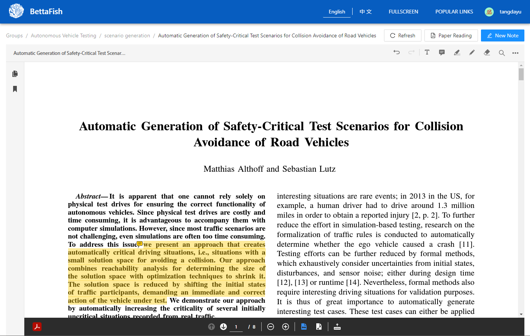The image size is (530, 336).
Task: Go to Groups breadcrumb
Action: tap(15, 35)
